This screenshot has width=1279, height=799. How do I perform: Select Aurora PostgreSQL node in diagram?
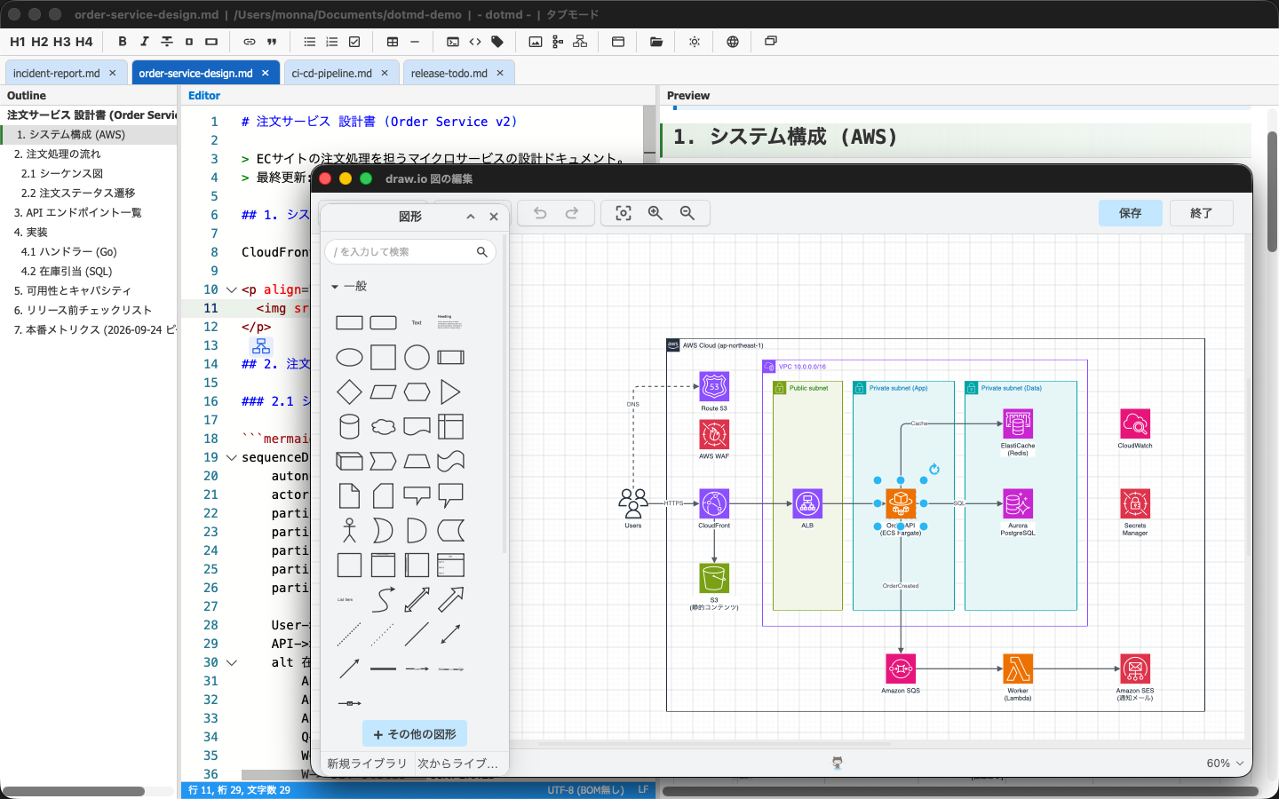click(1018, 503)
